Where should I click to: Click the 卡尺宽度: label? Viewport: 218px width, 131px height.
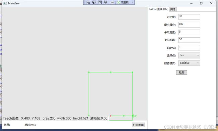coord(170,33)
